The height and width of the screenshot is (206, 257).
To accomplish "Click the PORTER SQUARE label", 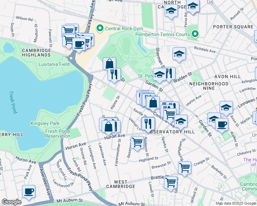I will [233, 27].
